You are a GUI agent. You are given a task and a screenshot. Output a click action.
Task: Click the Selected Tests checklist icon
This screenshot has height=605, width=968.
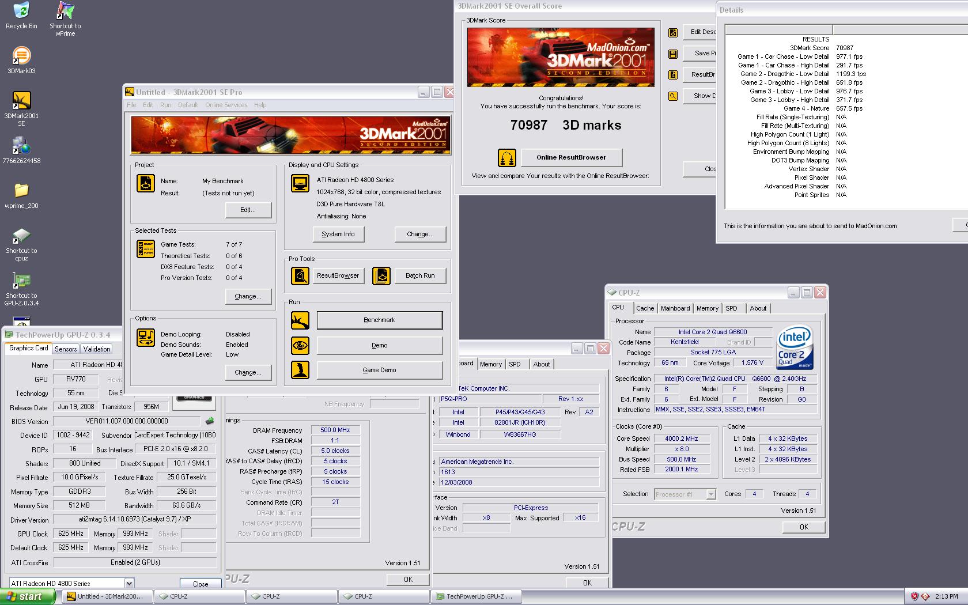coord(145,249)
